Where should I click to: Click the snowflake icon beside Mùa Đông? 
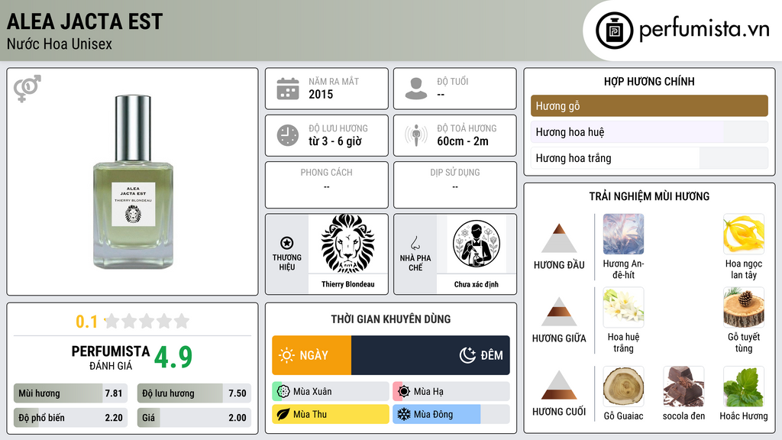click(404, 414)
